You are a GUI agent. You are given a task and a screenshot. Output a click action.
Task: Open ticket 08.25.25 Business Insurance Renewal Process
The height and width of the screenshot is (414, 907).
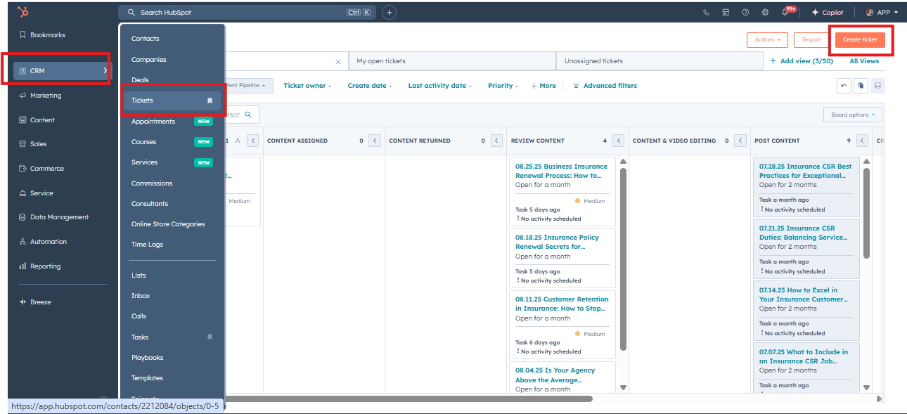(x=561, y=172)
